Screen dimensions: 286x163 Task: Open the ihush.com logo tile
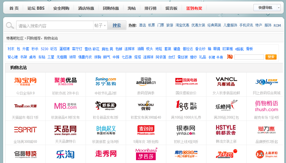[267, 106]
